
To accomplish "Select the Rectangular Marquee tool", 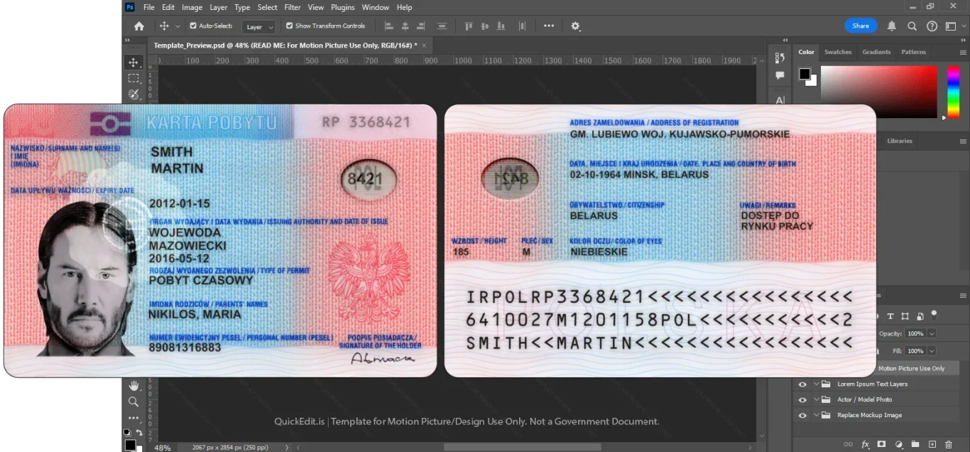I will coord(133,78).
